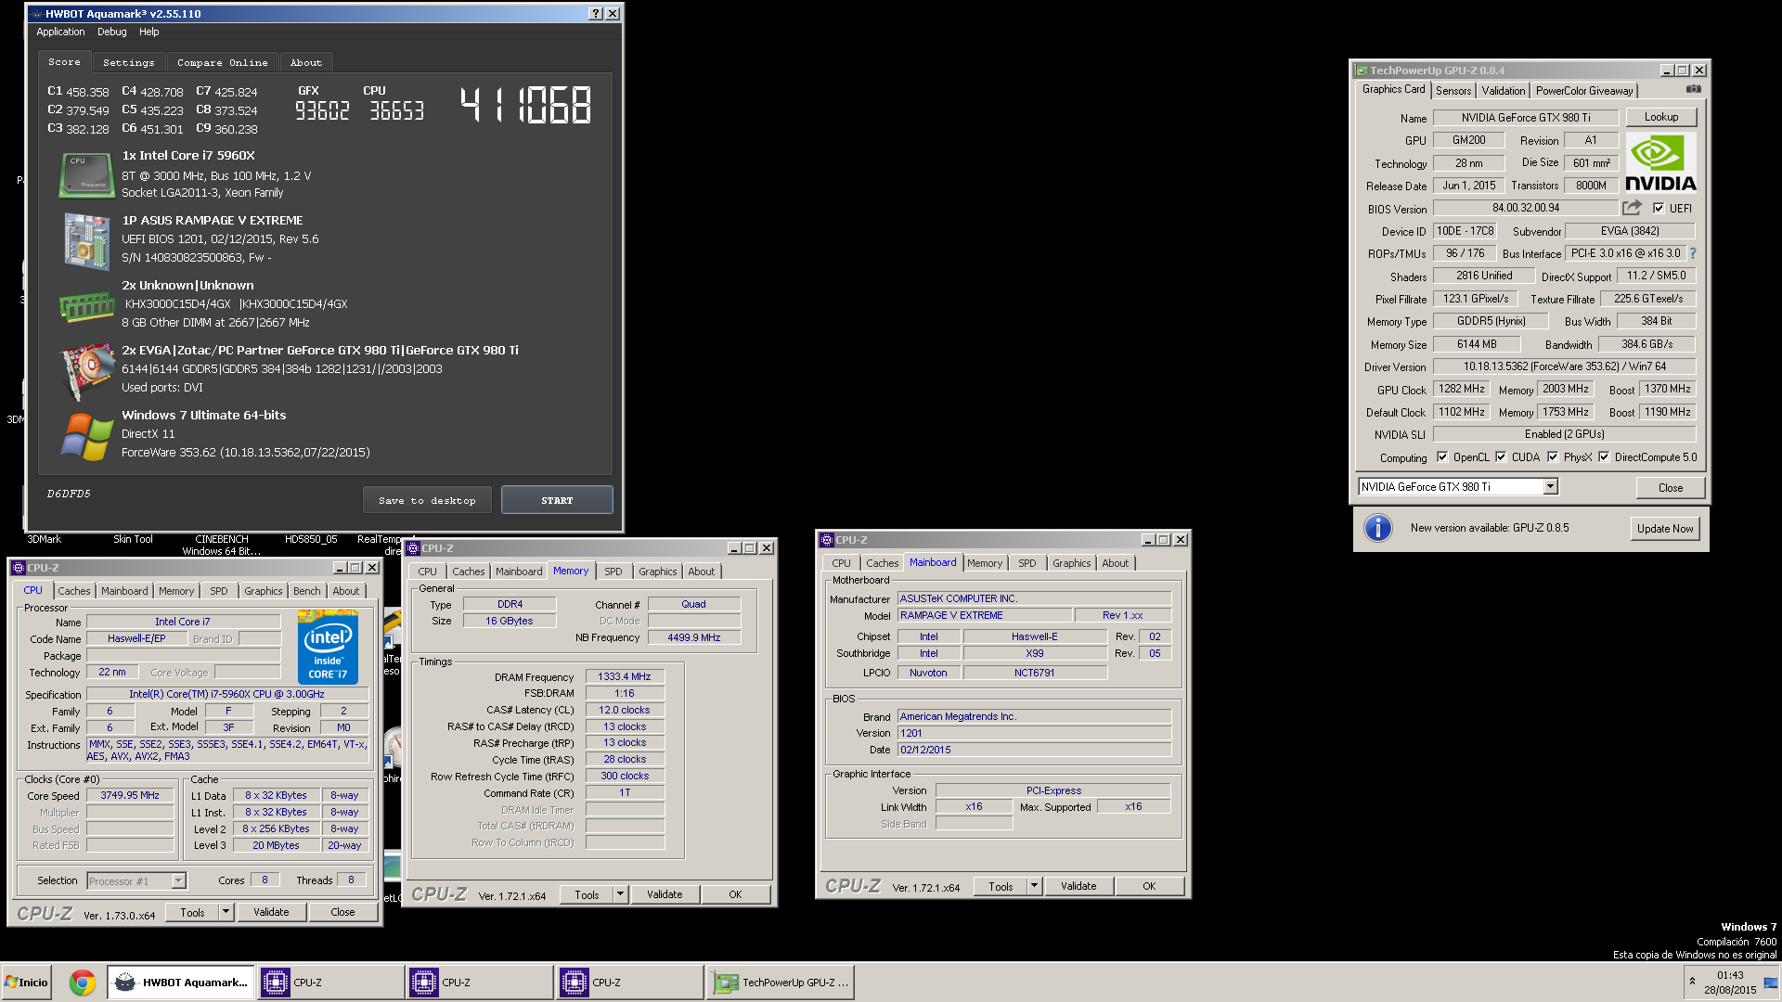Open the GPU selection dropdown in GPU-Z
This screenshot has height=1002, width=1782.
pyautogui.click(x=1550, y=487)
